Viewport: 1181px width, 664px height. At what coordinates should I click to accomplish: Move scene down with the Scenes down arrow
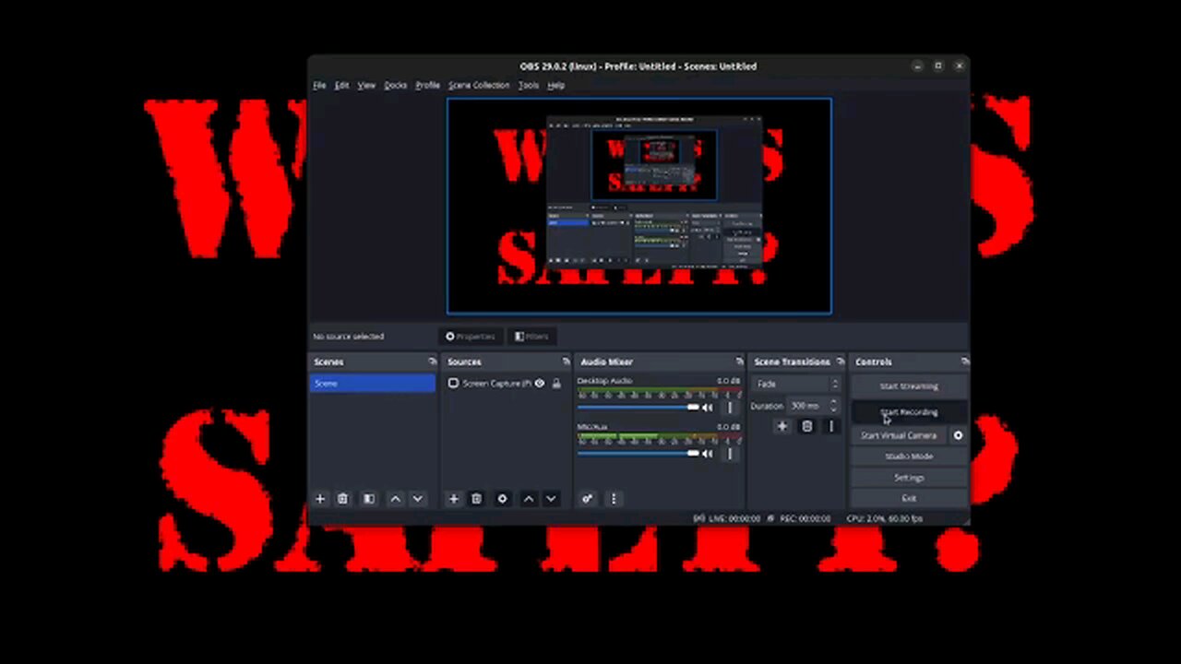point(418,499)
